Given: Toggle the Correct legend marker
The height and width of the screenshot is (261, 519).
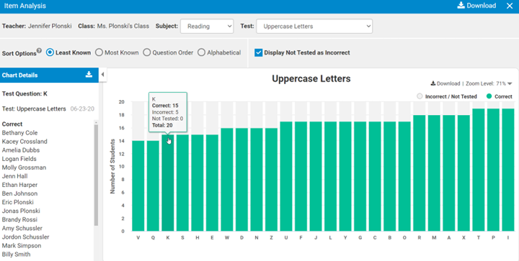Looking at the screenshot, I should pos(489,96).
